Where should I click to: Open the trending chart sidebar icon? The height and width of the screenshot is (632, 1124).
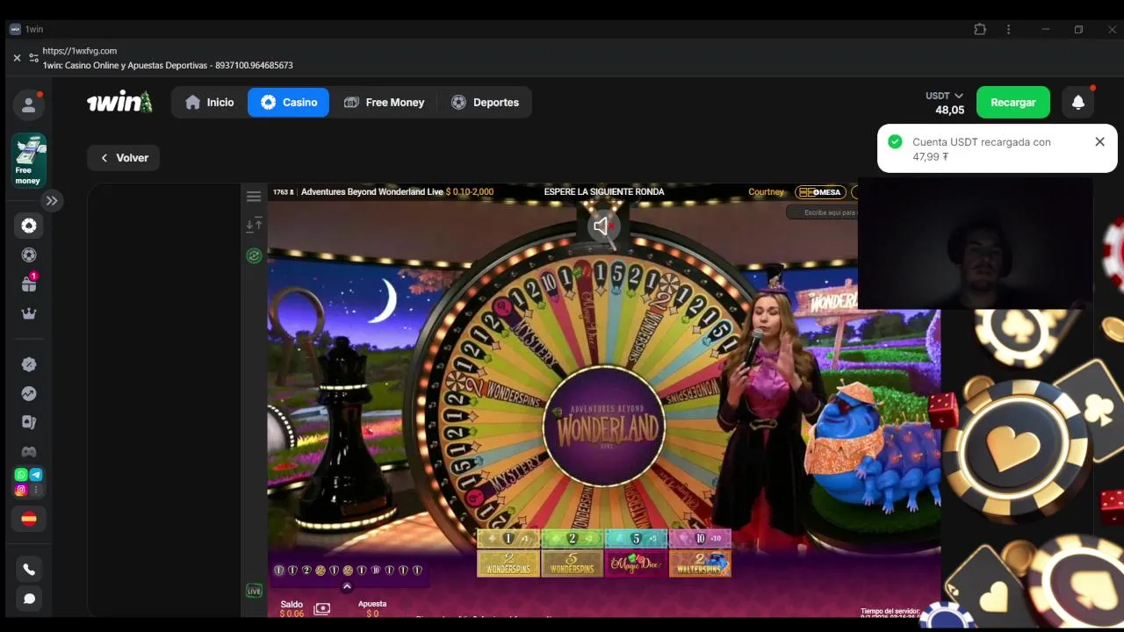(x=29, y=394)
